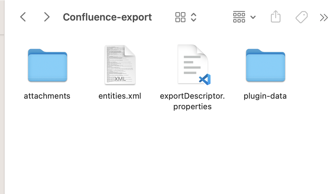Image resolution: width=329 pixels, height=194 pixels.
Task: Open exportDescriptor.properties with its VS Code icon
Action: point(193,65)
